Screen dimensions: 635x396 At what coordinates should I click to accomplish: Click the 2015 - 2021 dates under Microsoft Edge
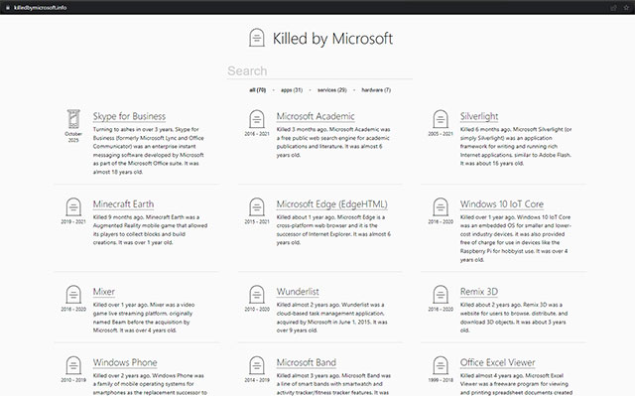(x=257, y=221)
